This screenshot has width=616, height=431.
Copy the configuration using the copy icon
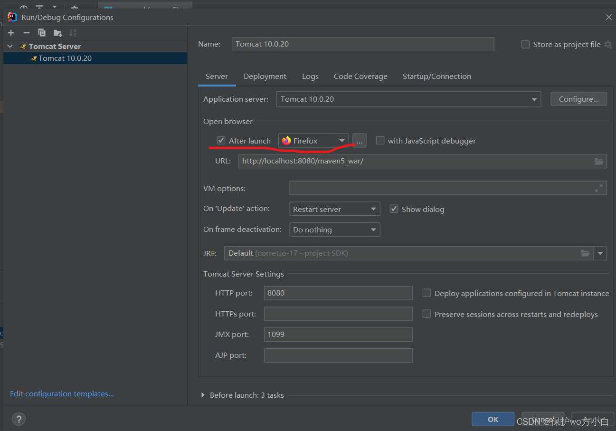point(42,33)
